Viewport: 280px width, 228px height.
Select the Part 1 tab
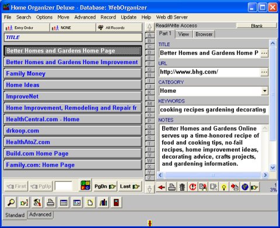point(165,33)
